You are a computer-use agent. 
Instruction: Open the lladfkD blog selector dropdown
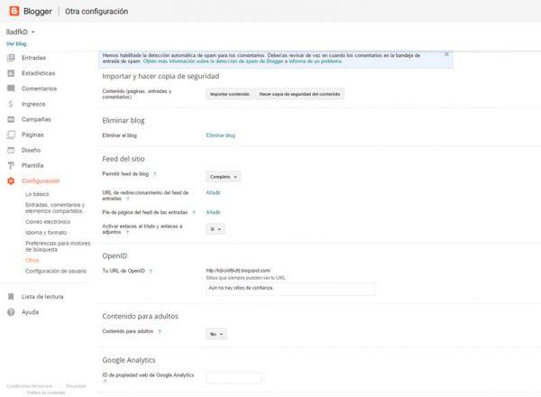click(x=21, y=32)
